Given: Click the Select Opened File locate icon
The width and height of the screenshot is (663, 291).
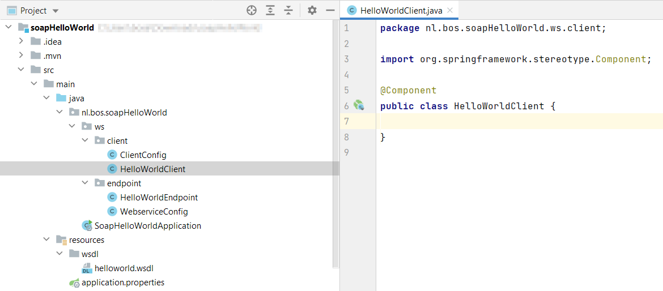Looking at the screenshot, I should [252, 10].
